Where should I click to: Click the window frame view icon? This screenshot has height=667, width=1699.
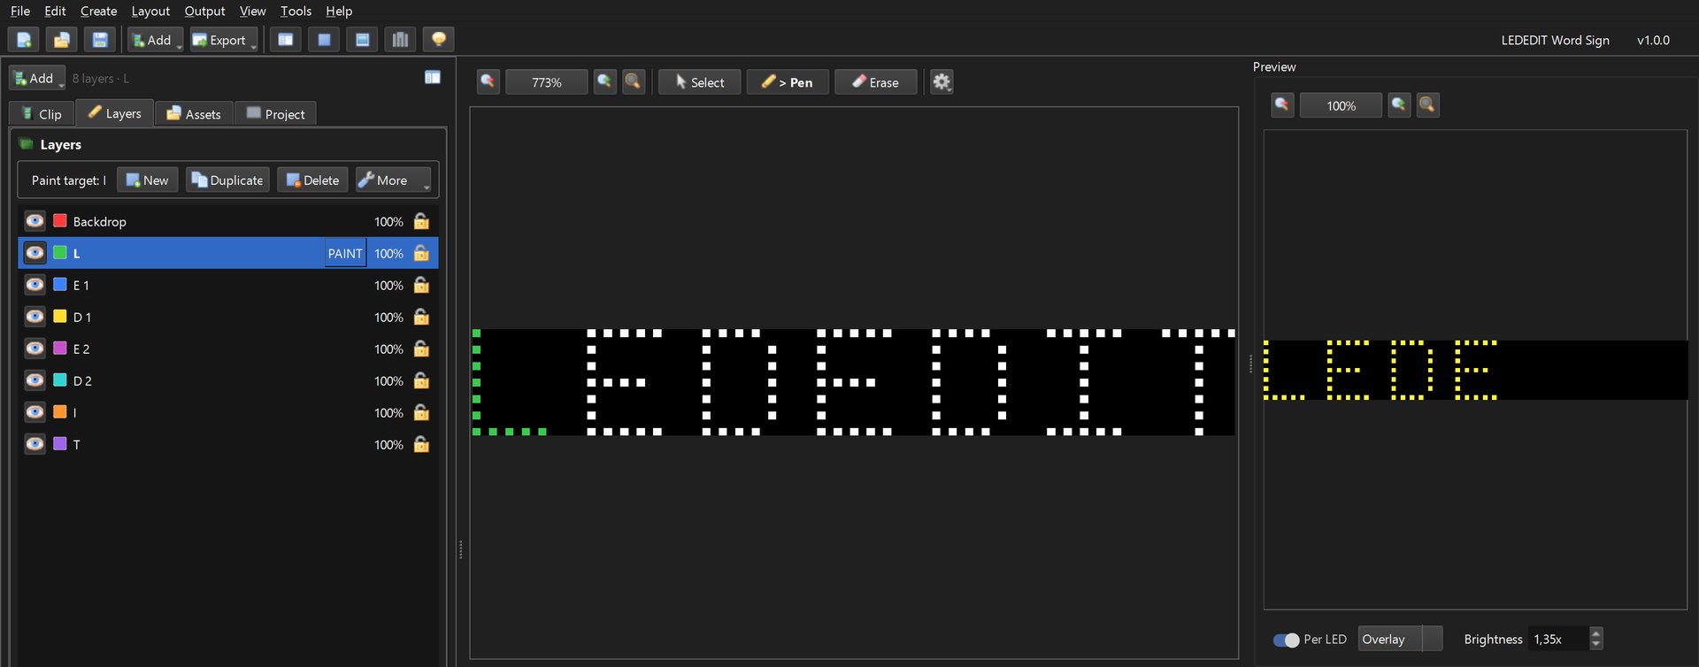click(x=362, y=40)
